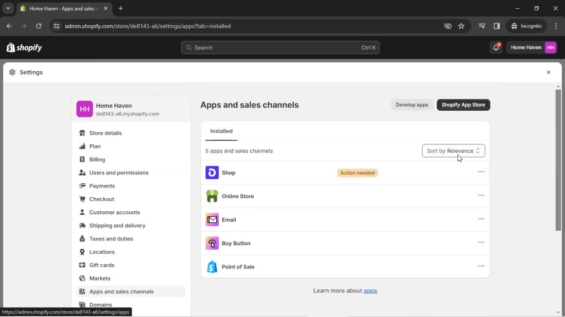This screenshot has width=565, height=317.
Task: Click the Plan sidebar icon
Action: click(x=82, y=146)
